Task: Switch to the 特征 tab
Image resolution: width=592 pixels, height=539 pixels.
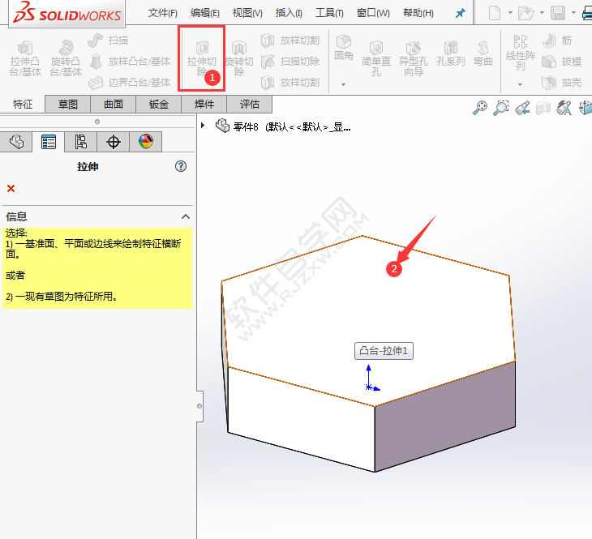Action: coord(23,105)
